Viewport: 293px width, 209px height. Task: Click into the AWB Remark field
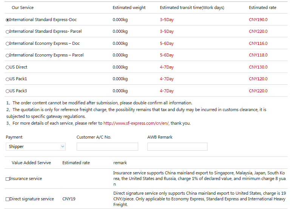[x=177, y=146]
